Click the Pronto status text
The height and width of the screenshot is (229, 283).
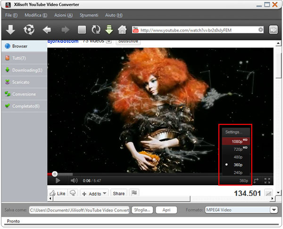click(x=13, y=221)
